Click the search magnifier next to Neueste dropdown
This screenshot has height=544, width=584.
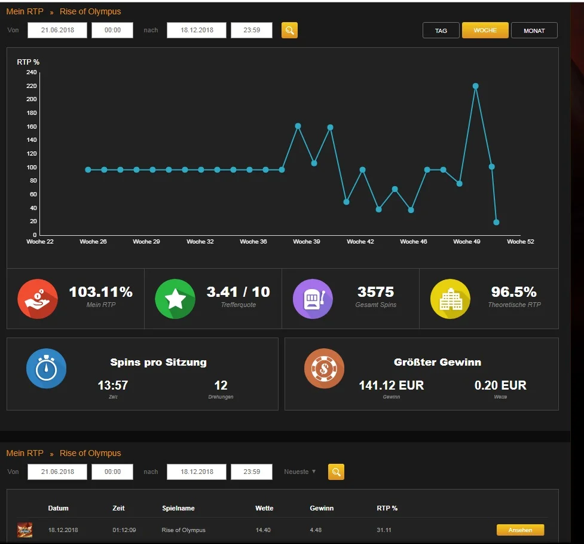coord(336,472)
